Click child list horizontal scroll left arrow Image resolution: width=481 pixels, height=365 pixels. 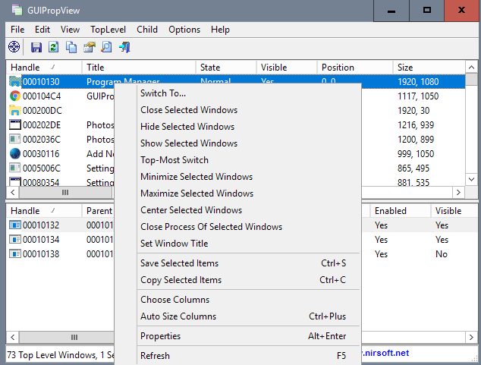13,337
